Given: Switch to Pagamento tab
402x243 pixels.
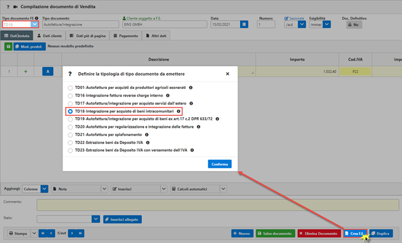Looking at the screenshot, I should click(126, 36).
